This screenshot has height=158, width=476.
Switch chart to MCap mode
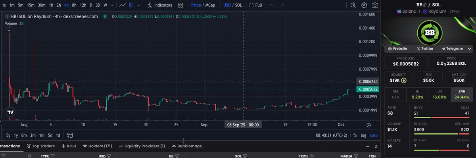click(210, 5)
